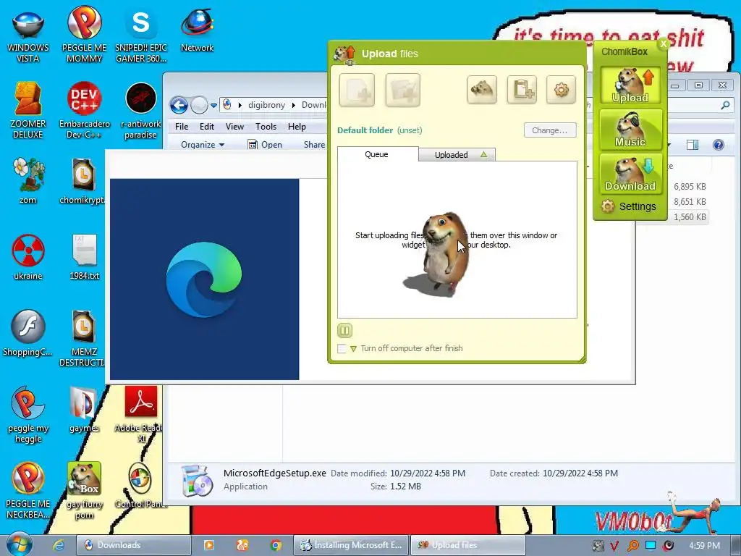
Task: Open File menu in Downloads window
Action: (182, 127)
